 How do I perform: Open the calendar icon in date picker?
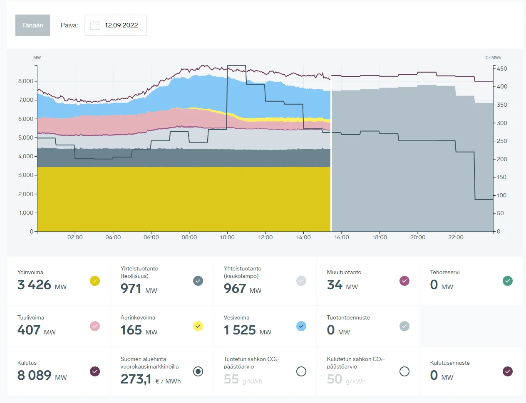tap(95, 25)
